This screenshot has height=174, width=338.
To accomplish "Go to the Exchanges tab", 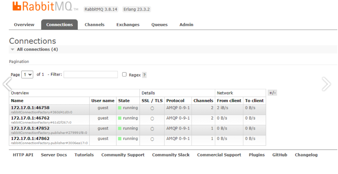I will pyautogui.click(x=128, y=25).
